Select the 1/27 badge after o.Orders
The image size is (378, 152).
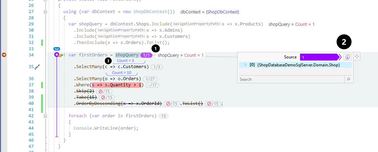point(150,79)
